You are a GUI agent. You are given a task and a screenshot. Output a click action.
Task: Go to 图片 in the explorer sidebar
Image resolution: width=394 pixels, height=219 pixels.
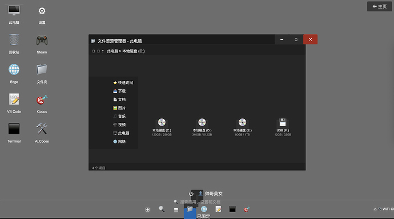(119, 108)
